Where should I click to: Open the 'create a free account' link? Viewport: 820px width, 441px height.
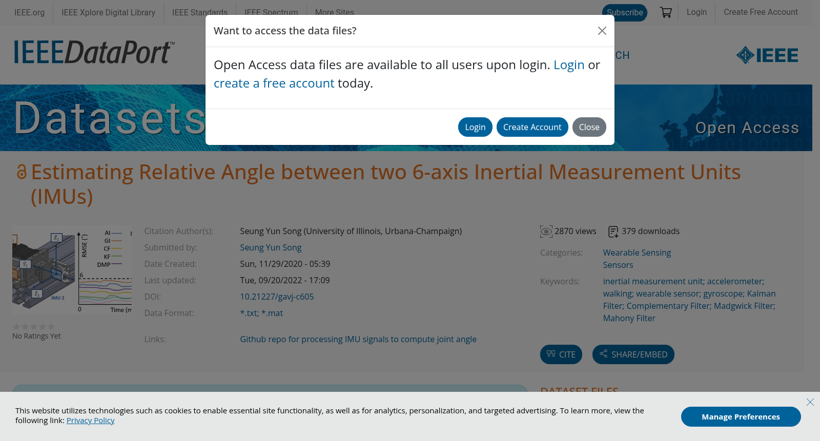click(x=274, y=83)
